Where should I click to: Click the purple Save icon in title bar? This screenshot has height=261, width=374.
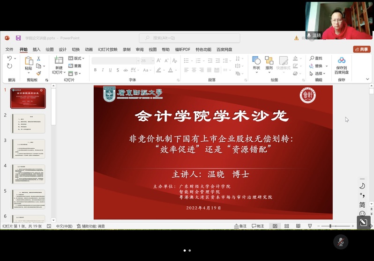[x=18, y=38]
